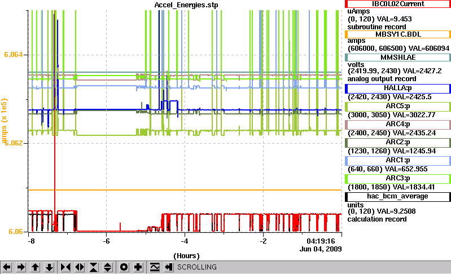The width and height of the screenshot is (451, 274).
Task: Select the MMSHLAE legend entry
Action: tap(398, 58)
